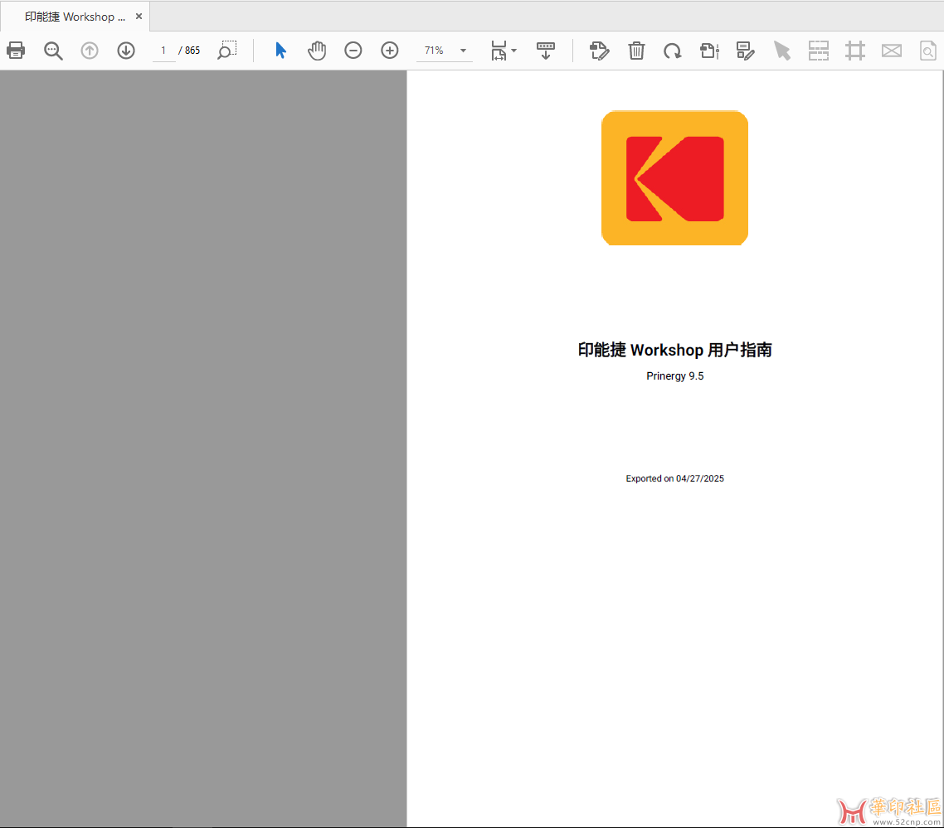
Task: Click the edit text pencil icon
Action: (599, 51)
